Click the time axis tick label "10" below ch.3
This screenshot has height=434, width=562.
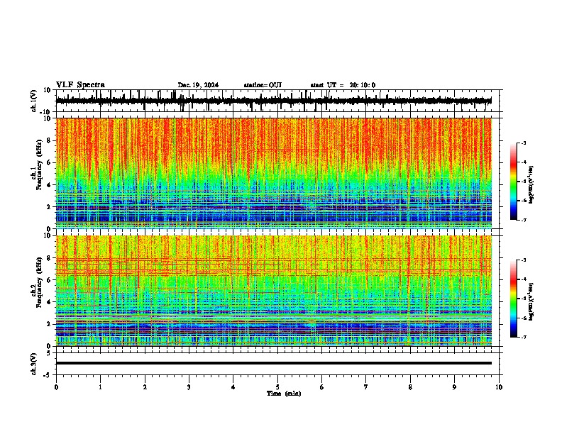[x=499, y=387]
